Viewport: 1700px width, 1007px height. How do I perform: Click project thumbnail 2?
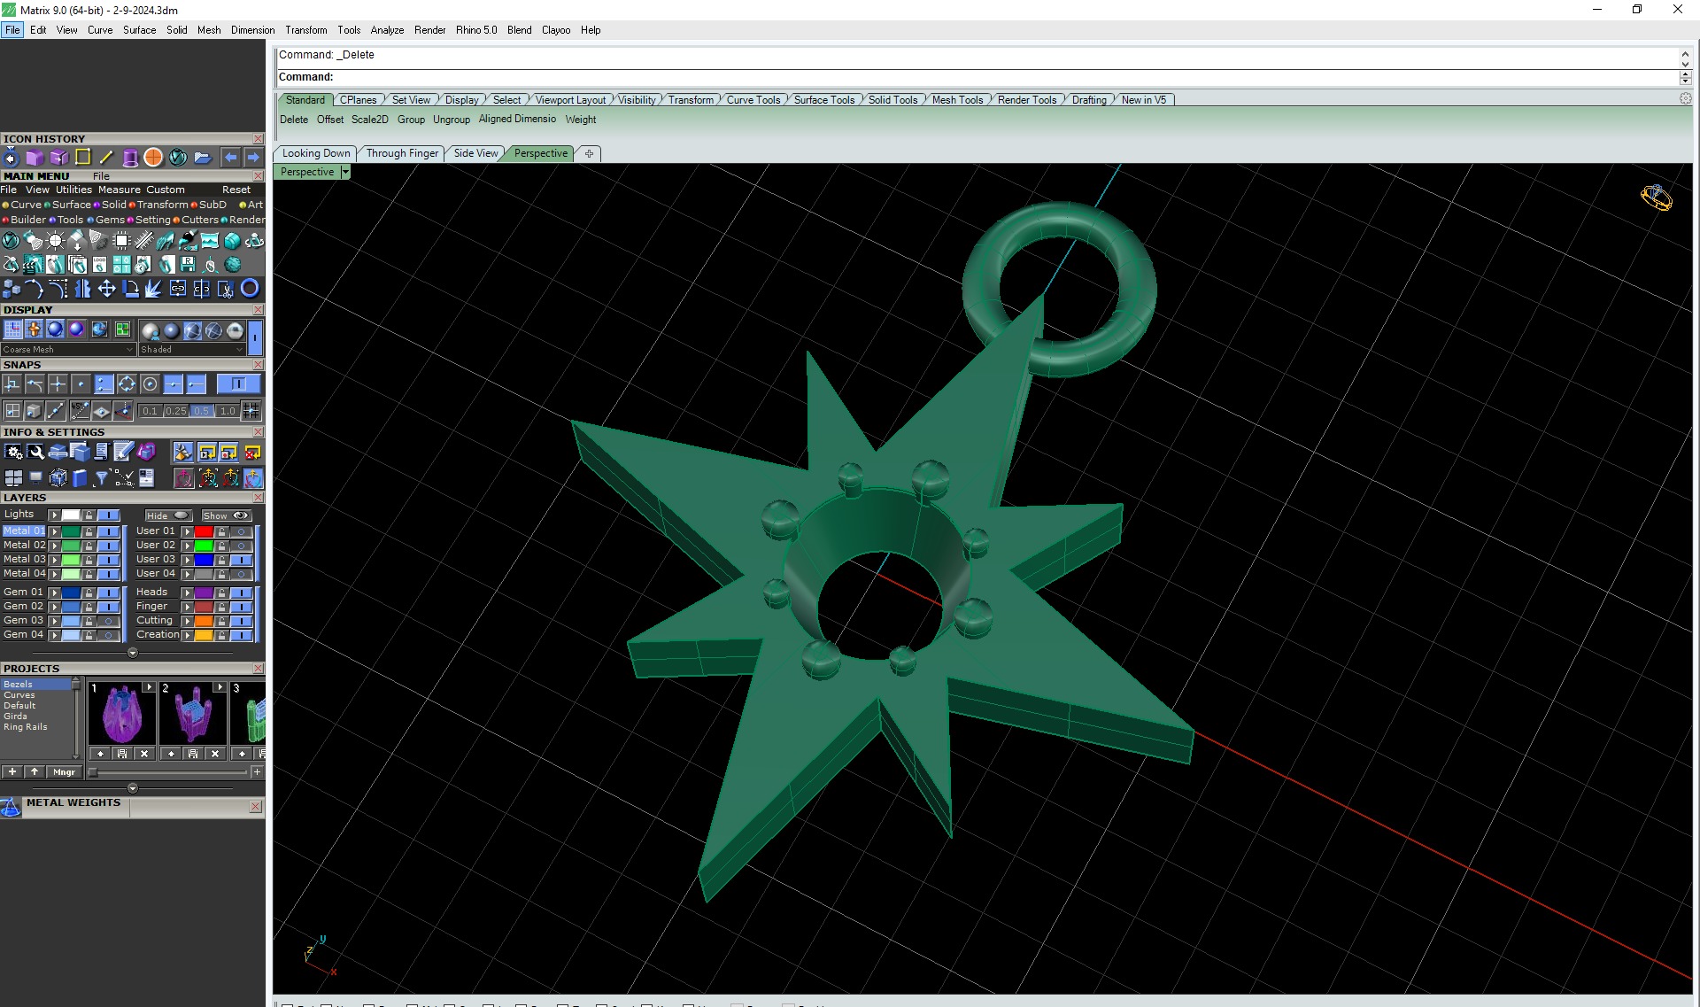[x=193, y=714]
